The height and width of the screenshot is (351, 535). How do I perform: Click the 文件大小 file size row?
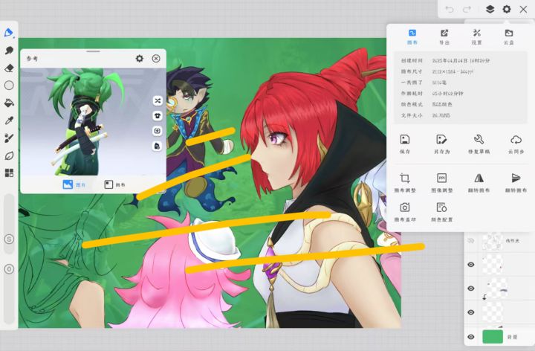point(460,115)
